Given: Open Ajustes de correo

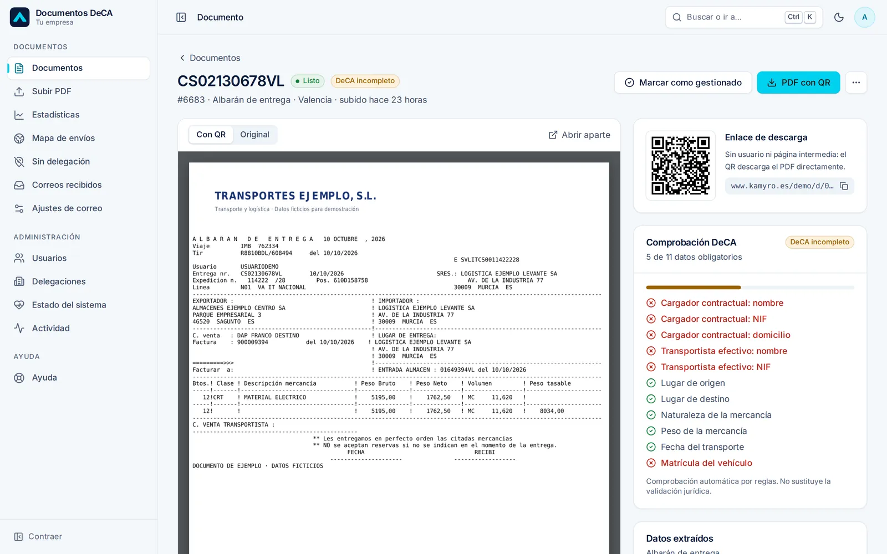Looking at the screenshot, I should click(79, 208).
